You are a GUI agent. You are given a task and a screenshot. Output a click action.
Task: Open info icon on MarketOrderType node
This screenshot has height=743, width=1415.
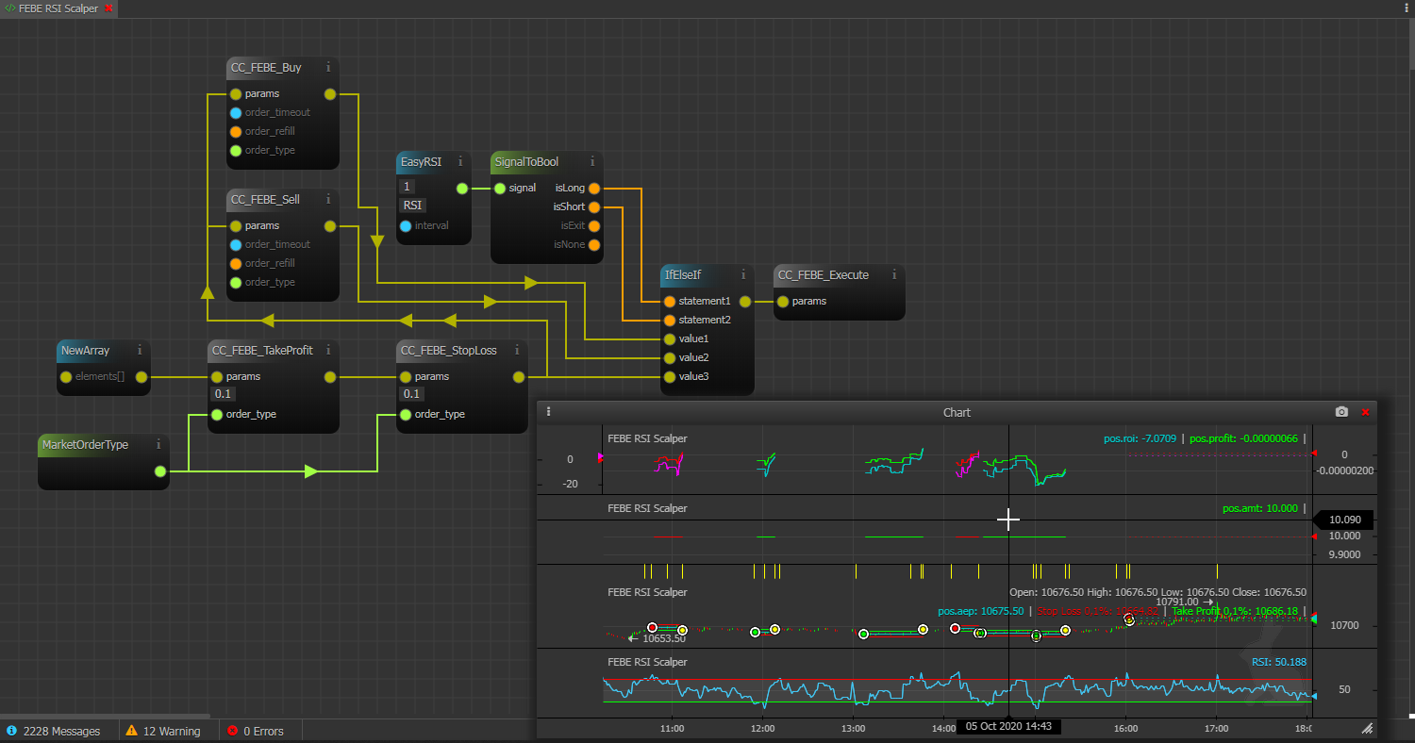tap(158, 444)
